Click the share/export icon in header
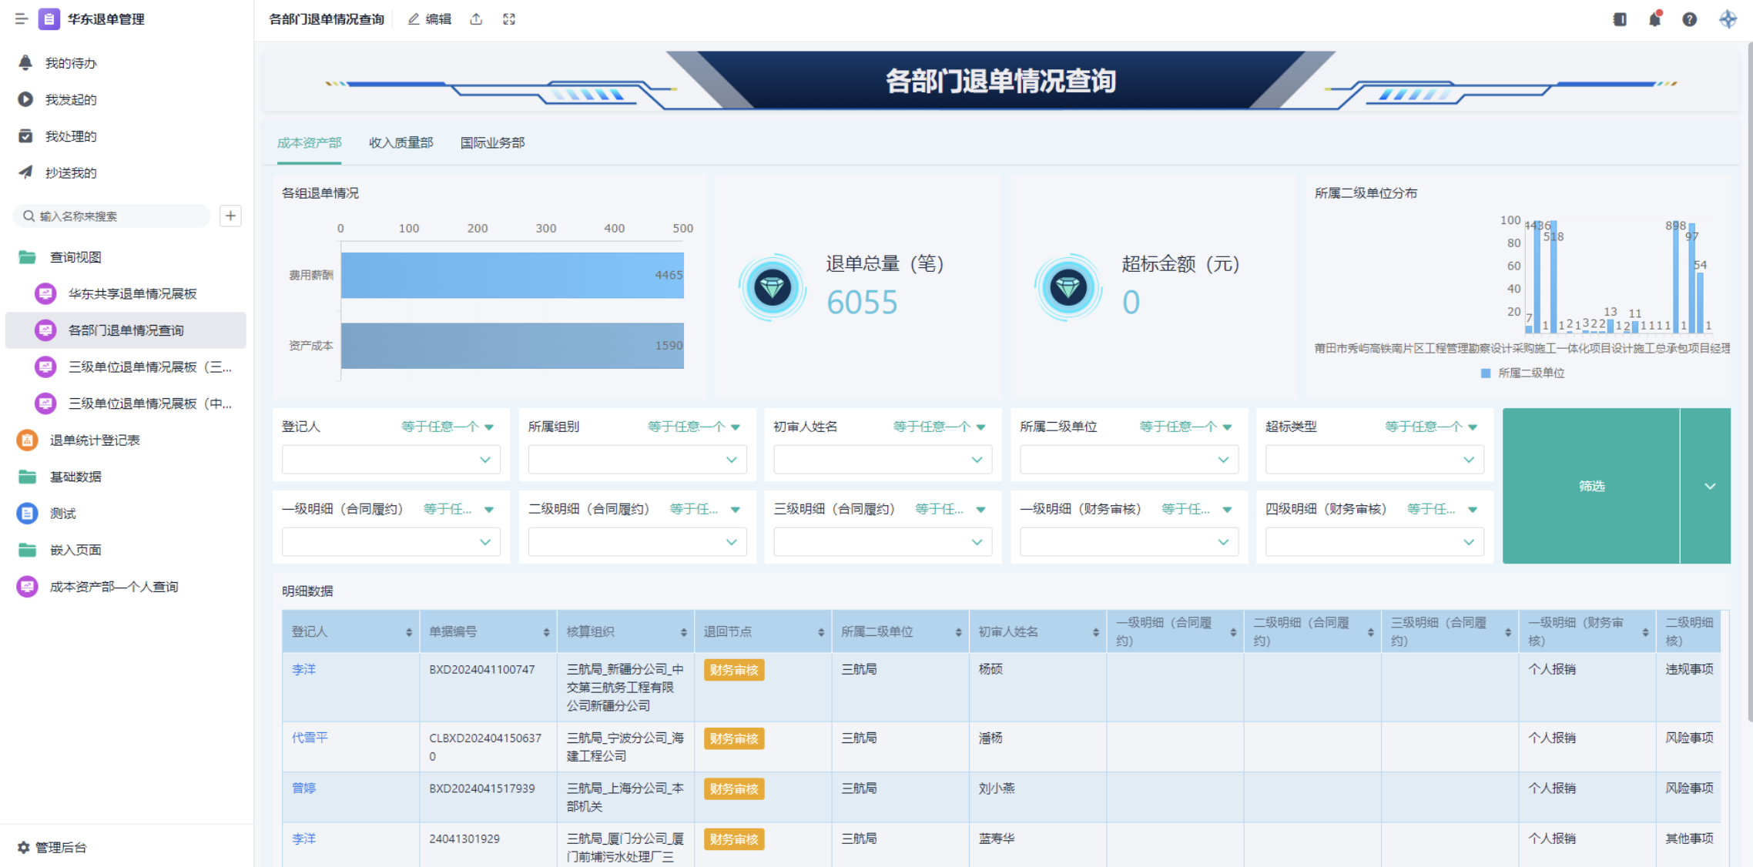Screen dimensions: 1753x867 coord(476,19)
